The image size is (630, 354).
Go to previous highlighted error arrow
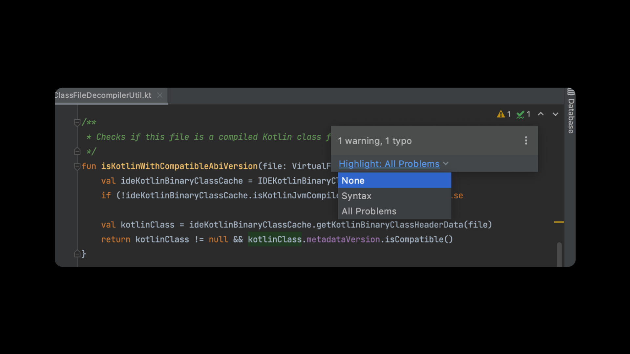point(541,114)
